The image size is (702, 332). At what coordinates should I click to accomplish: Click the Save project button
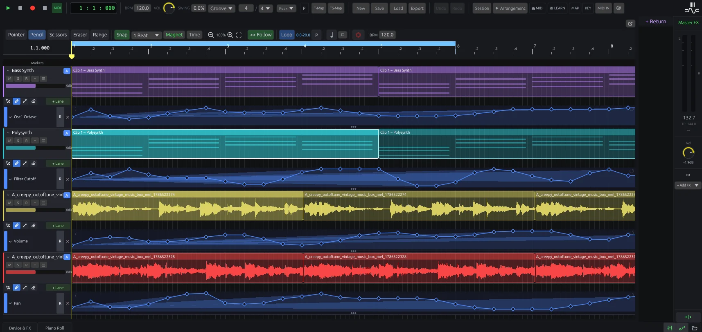pos(379,8)
